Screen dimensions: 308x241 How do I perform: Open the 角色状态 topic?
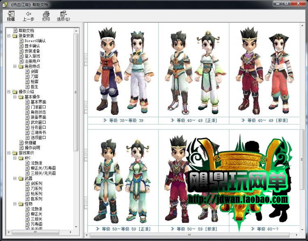pyautogui.click(x=38, y=112)
